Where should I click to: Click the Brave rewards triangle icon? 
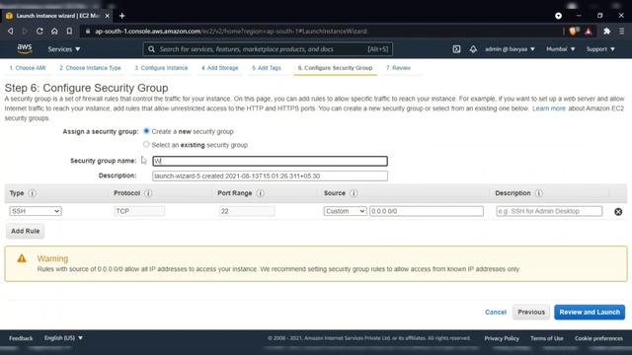click(x=589, y=31)
